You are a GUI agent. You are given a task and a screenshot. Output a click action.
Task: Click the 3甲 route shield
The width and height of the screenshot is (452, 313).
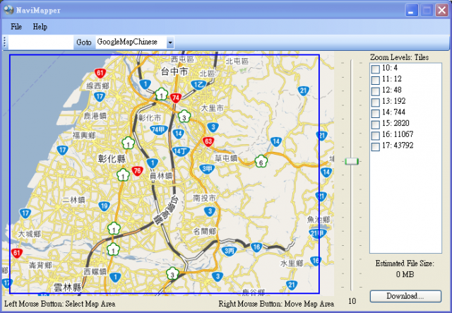207,169
